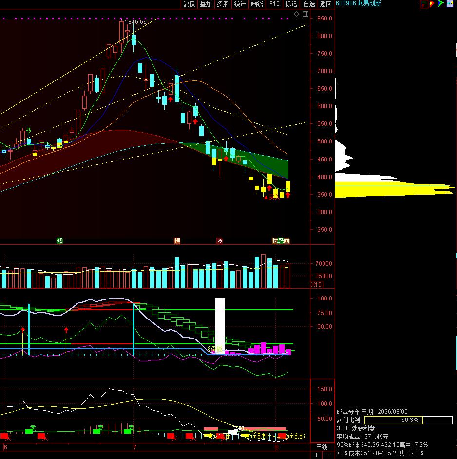Zoom in chart with plus button
Screen dimensions: 457x459
(316, 455)
